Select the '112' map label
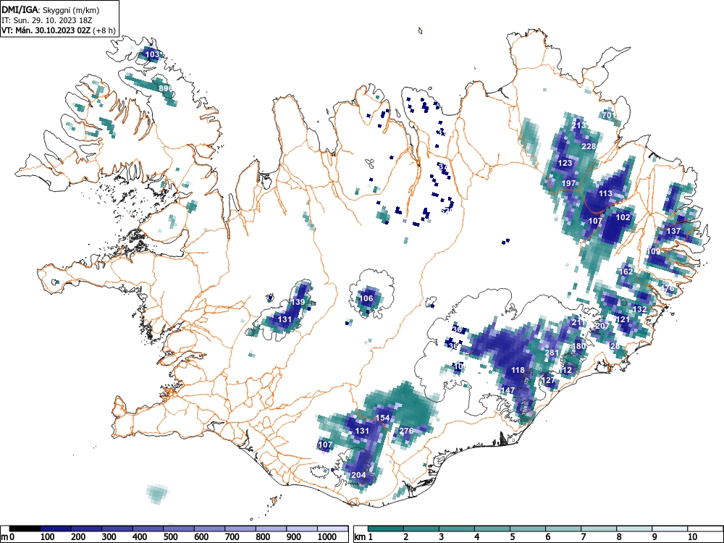The image size is (724, 543). pos(565,370)
